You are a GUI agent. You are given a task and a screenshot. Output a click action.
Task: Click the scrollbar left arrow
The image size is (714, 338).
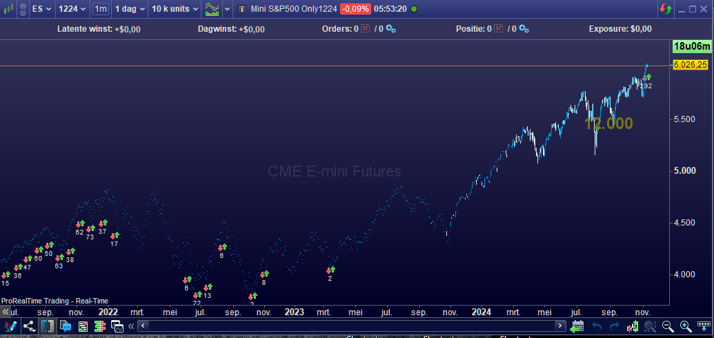coord(143,326)
